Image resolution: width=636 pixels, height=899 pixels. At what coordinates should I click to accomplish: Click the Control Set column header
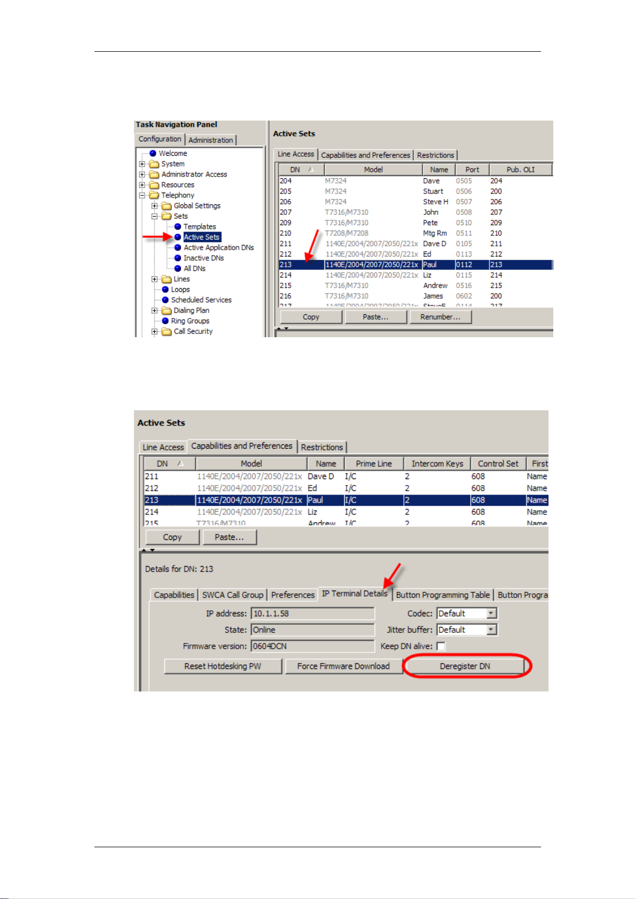(x=498, y=464)
